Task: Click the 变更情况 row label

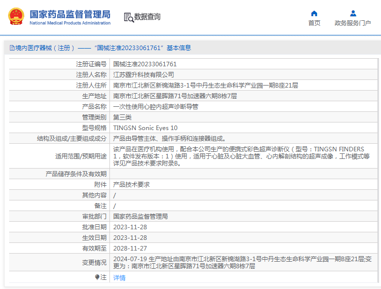Action: [x=94, y=263]
